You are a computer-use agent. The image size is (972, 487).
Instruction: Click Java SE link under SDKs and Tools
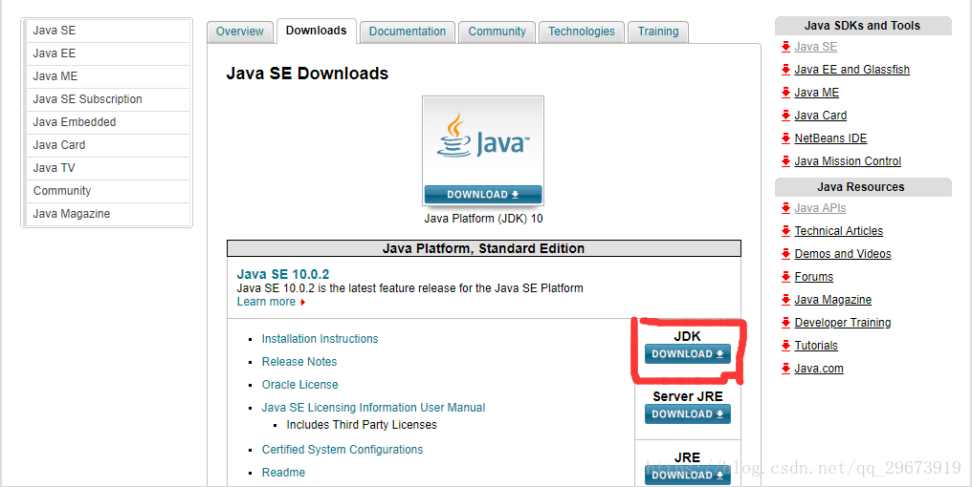[x=816, y=47]
